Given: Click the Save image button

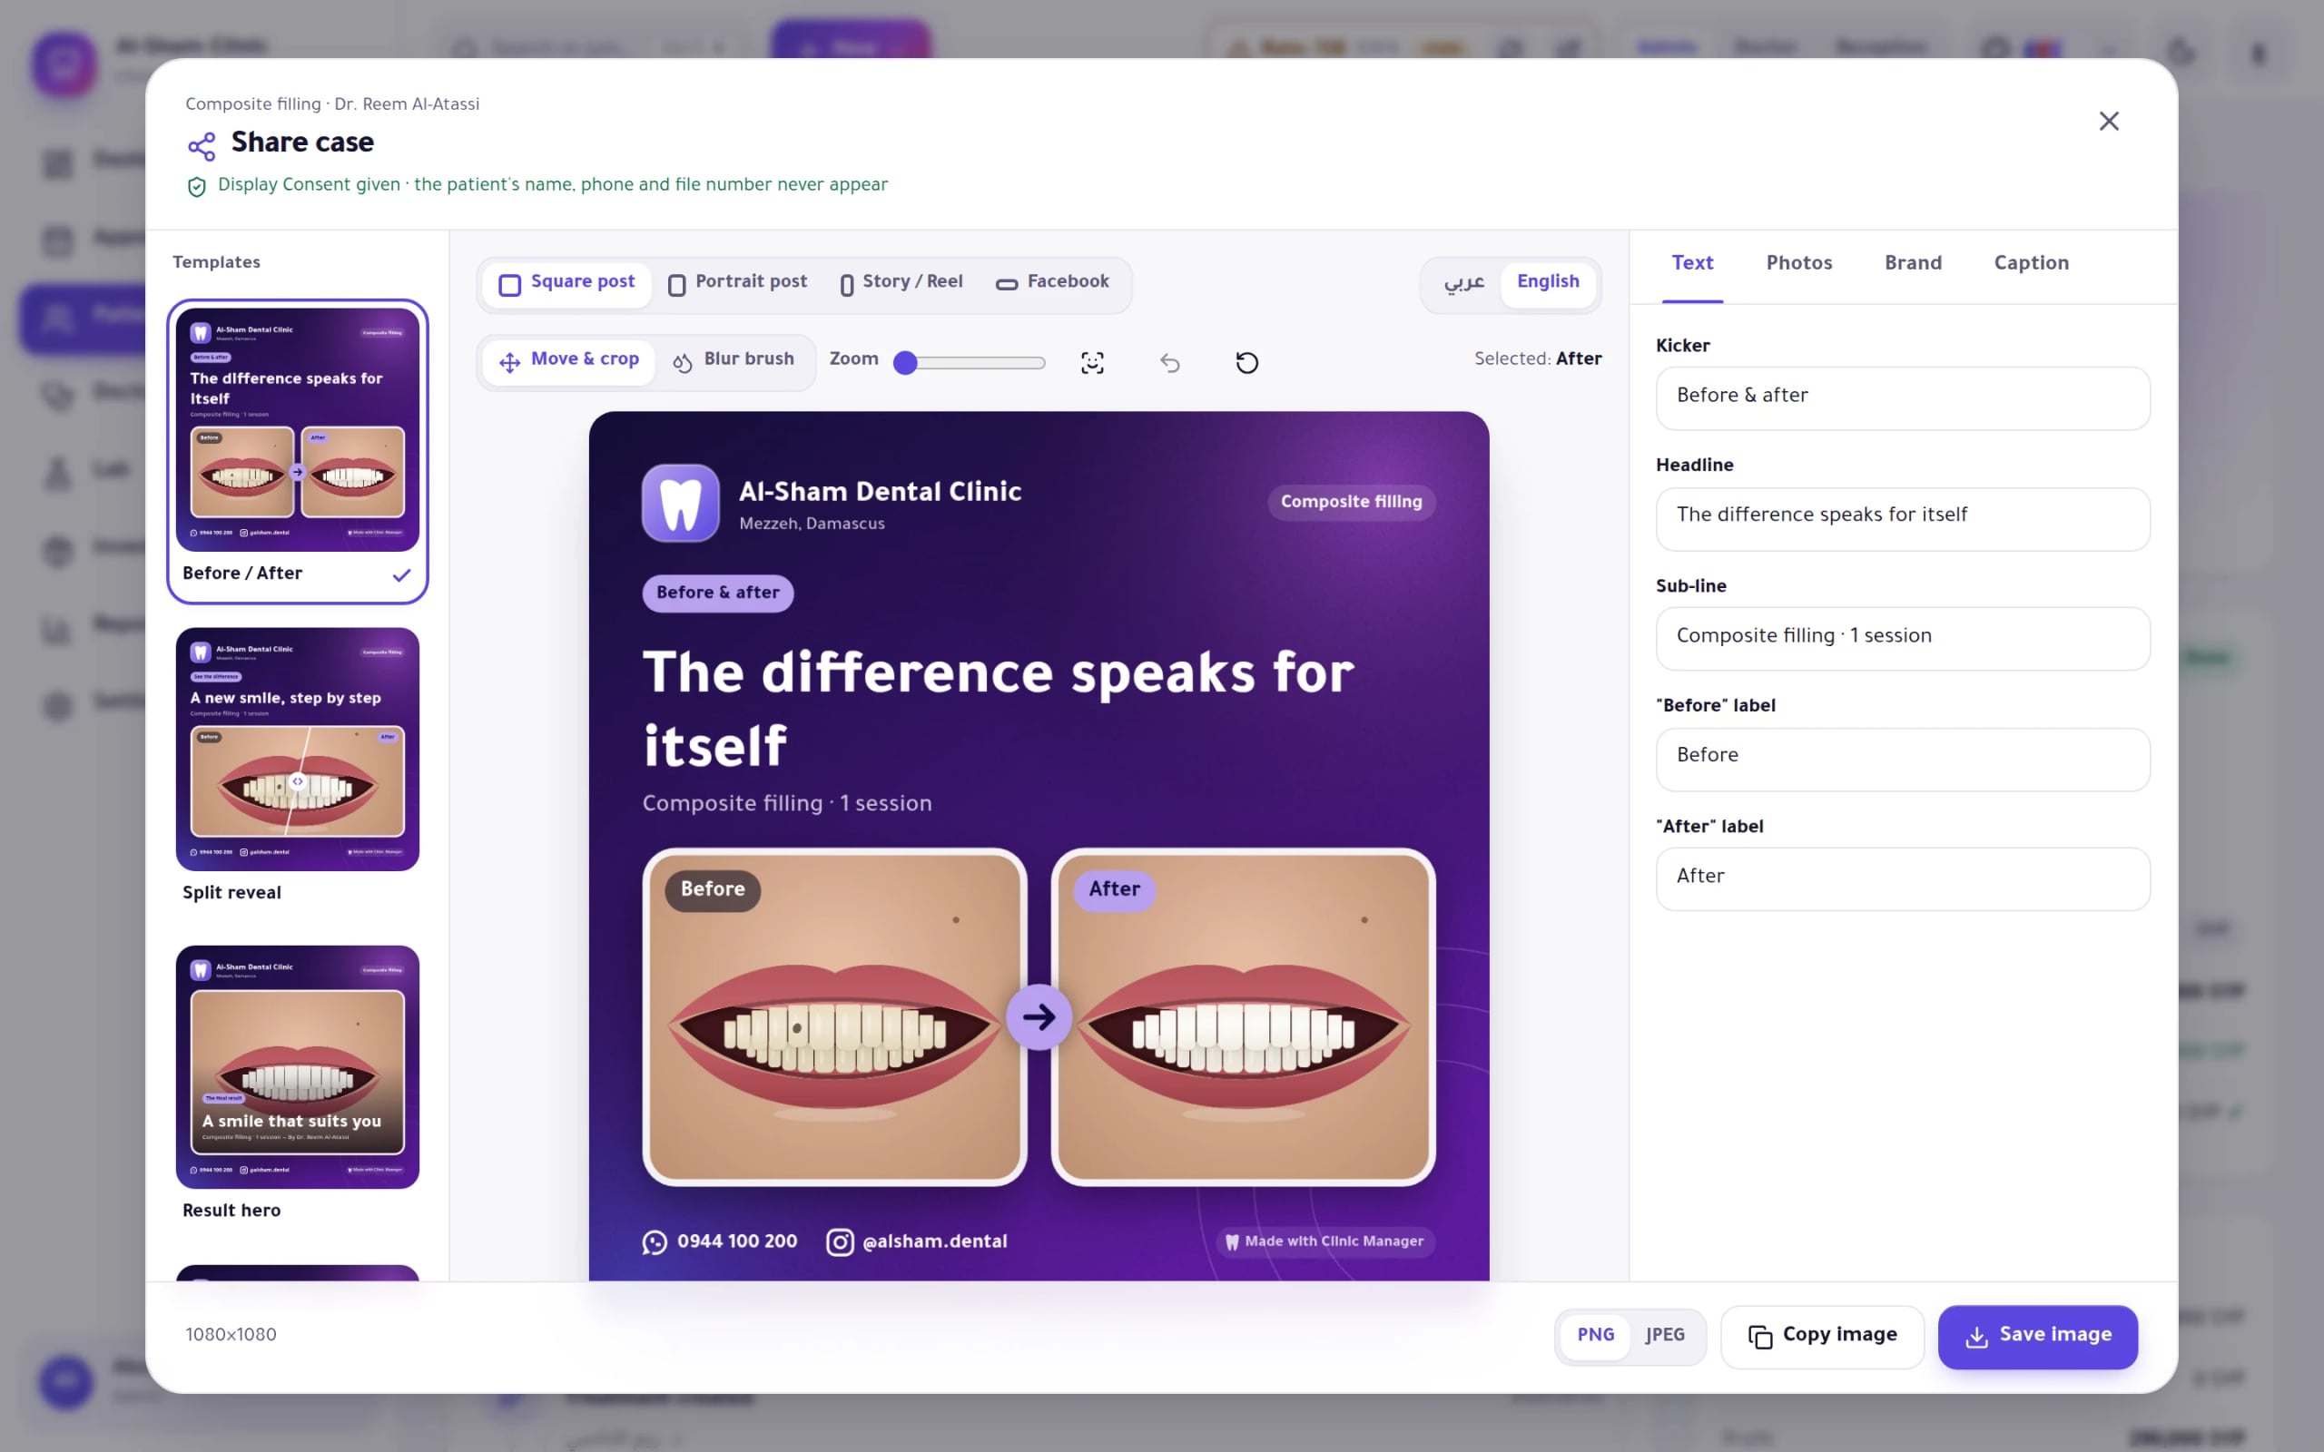Looking at the screenshot, I should point(2037,1336).
